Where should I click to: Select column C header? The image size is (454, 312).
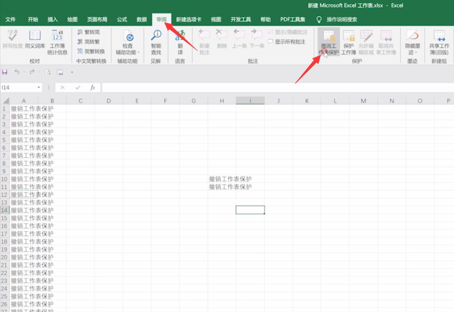click(x=80, y=101)
